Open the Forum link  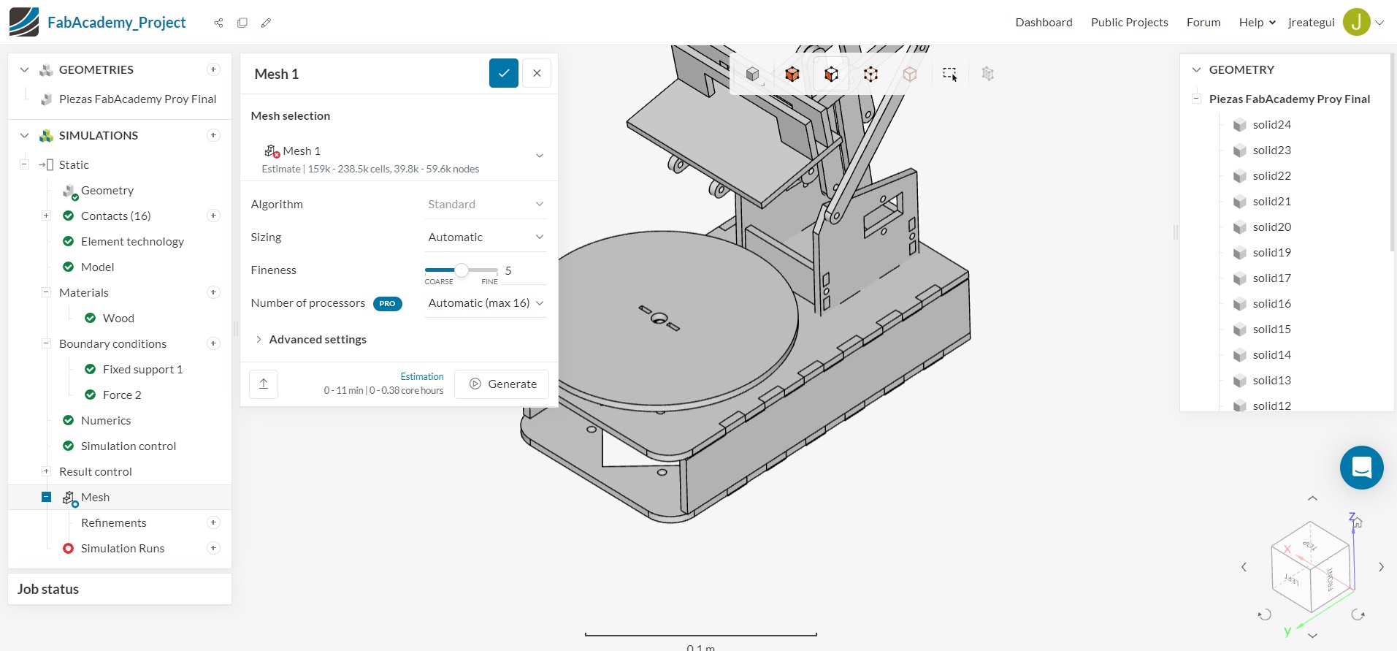[x=1203, y=22]
